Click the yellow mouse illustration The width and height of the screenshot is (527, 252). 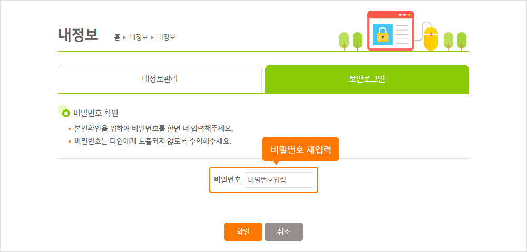pyautogui.click(x=431, y=39)
